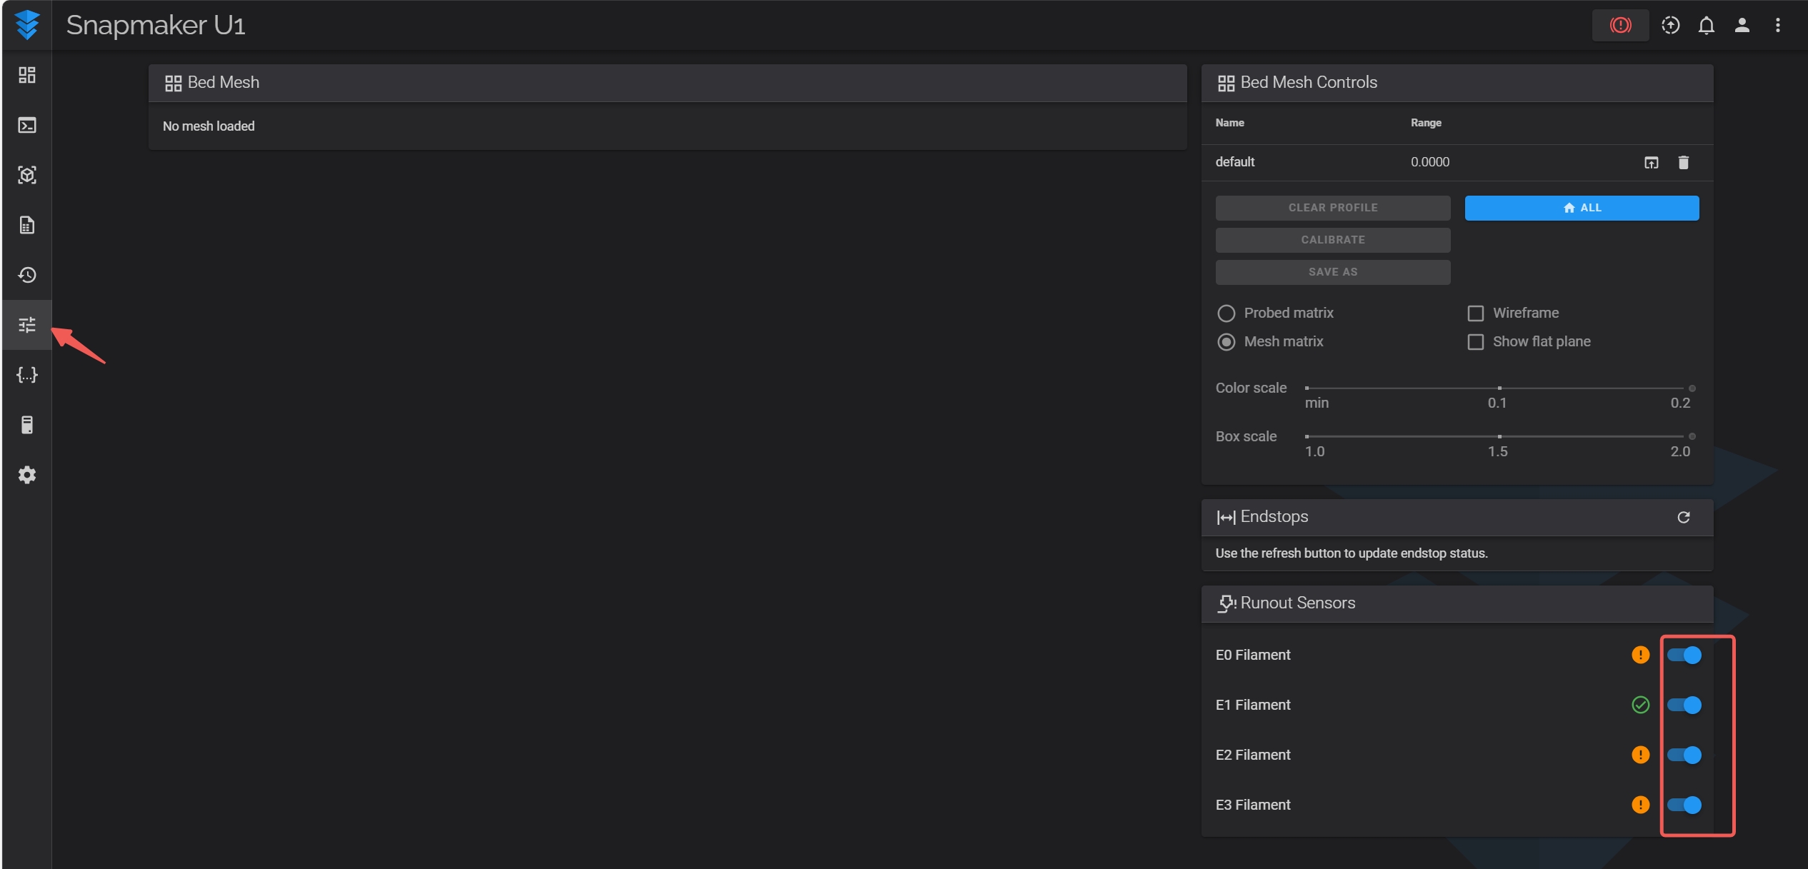The height and width of the screenshot is (869, 1808).
Task: Click the red emergency stop icon
Action: [1620, 26]
